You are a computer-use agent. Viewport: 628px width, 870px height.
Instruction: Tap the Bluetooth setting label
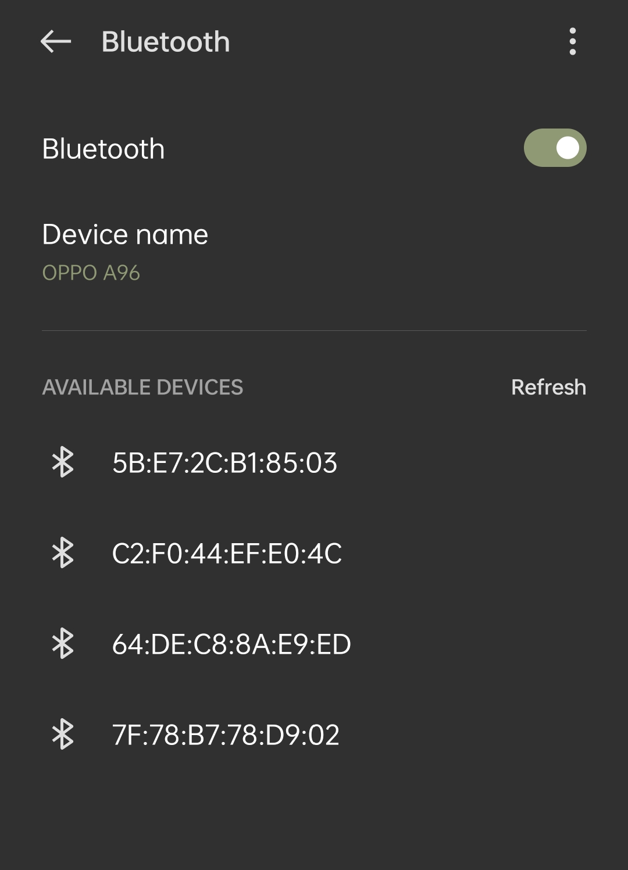coord(104,149)
